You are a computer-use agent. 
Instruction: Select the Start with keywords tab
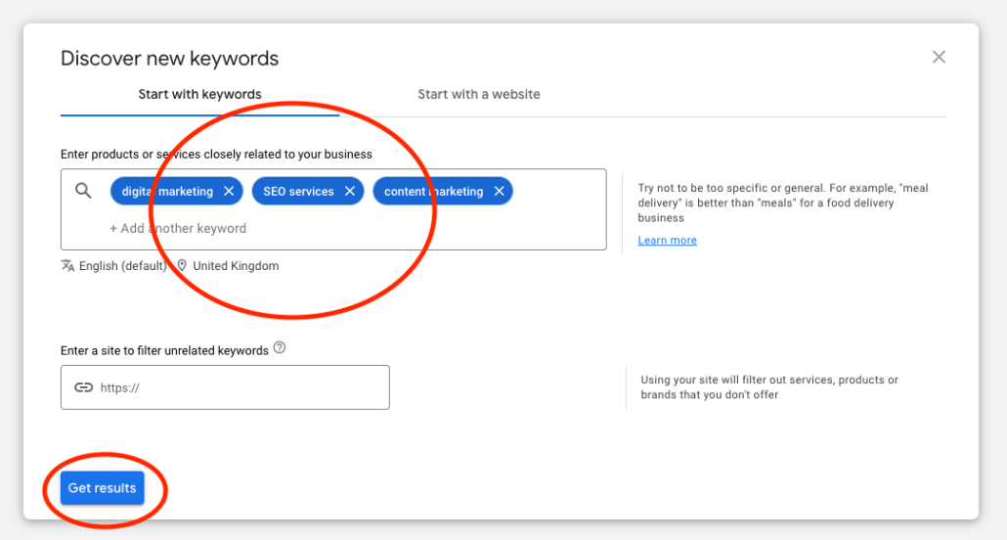pos(199,95)
